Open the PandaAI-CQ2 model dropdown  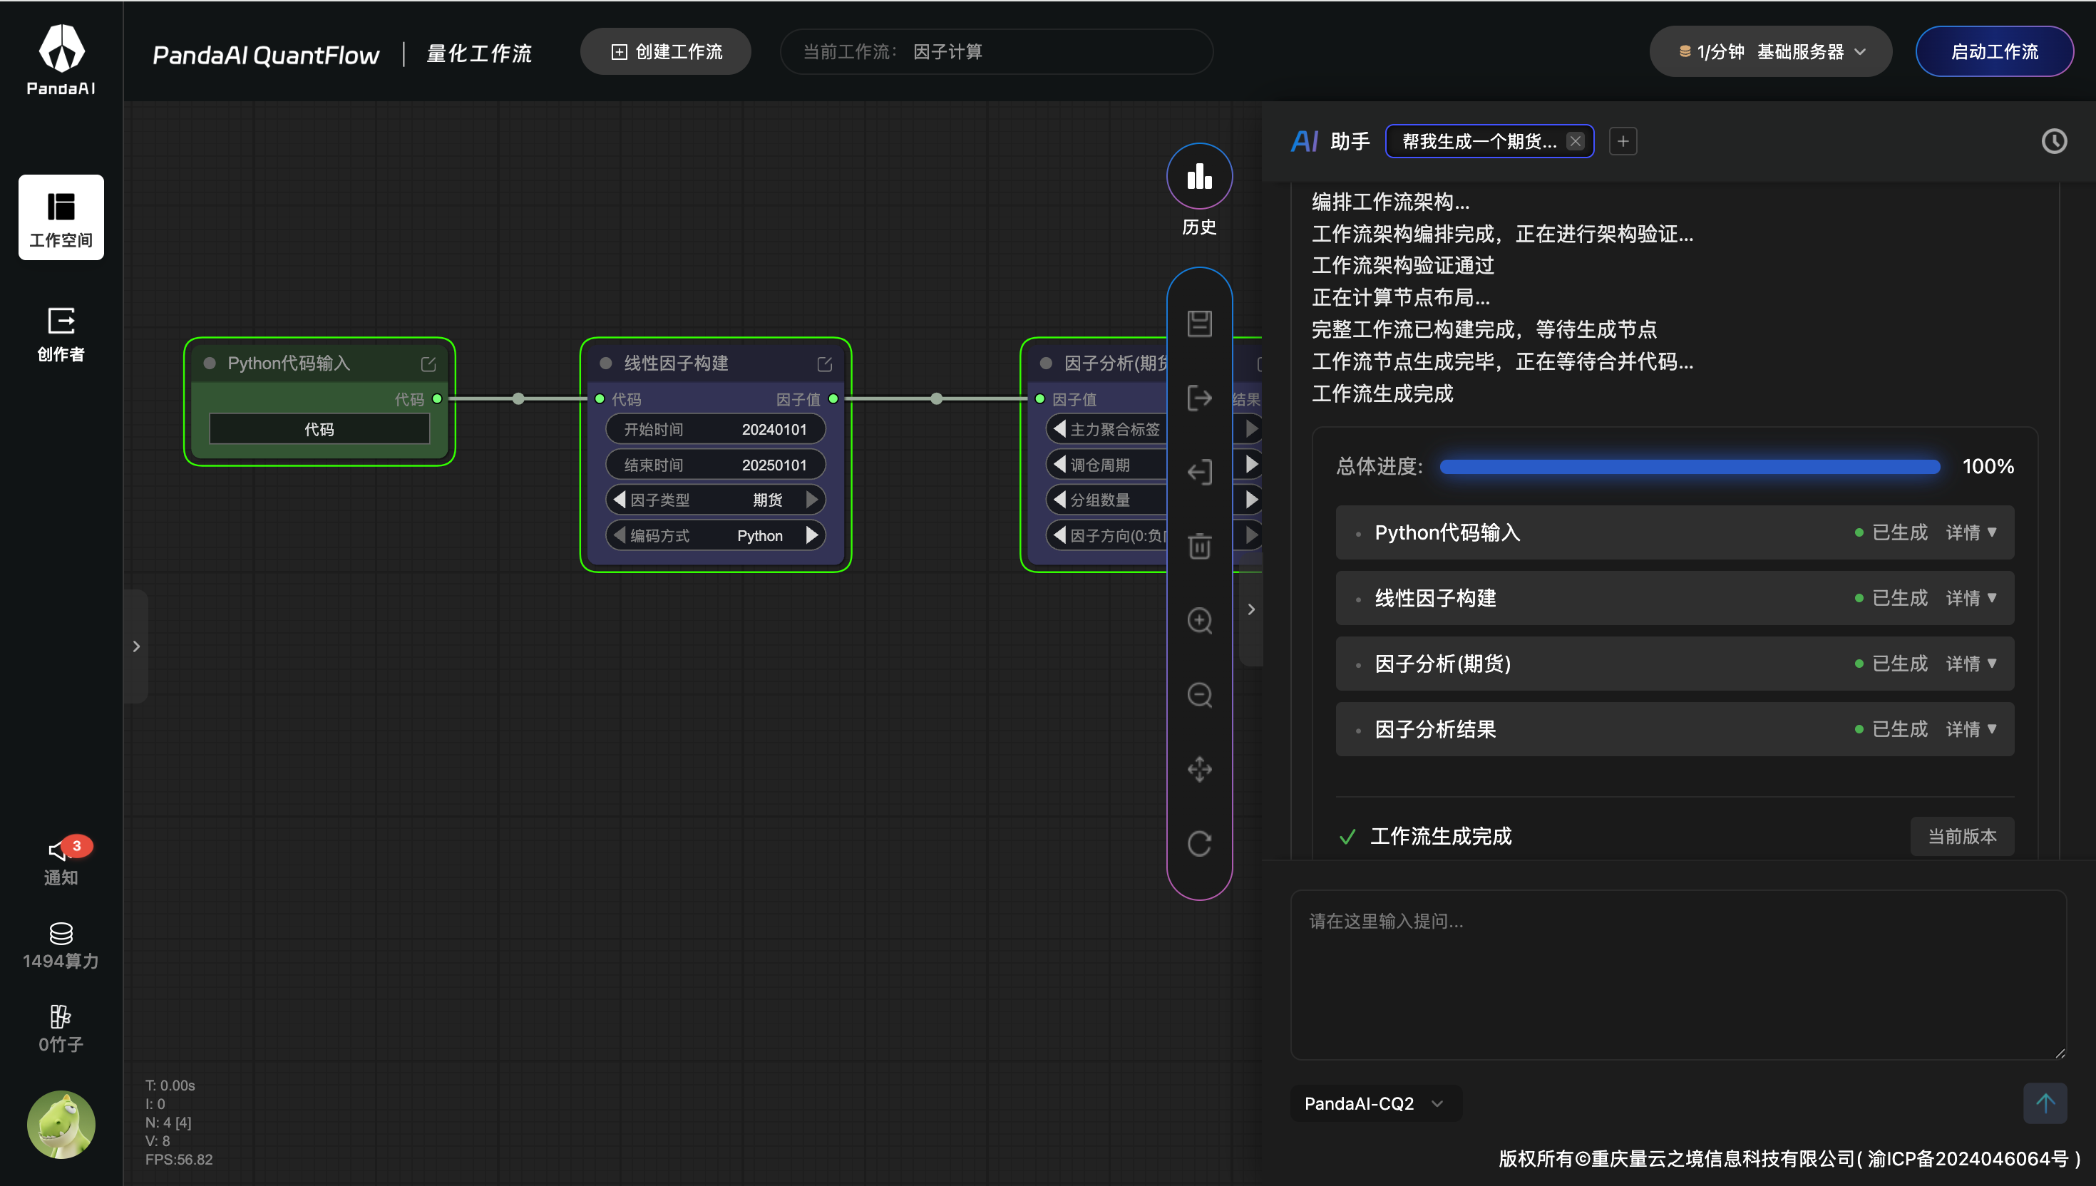[1375, 1103]
